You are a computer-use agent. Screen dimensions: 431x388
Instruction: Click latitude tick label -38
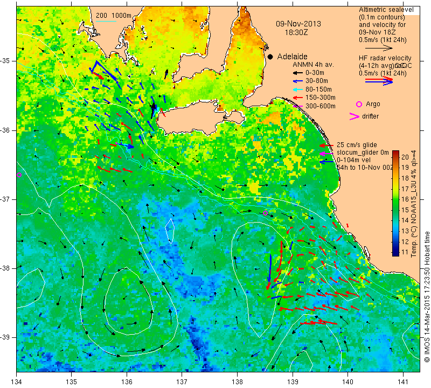tap(5, 268)
